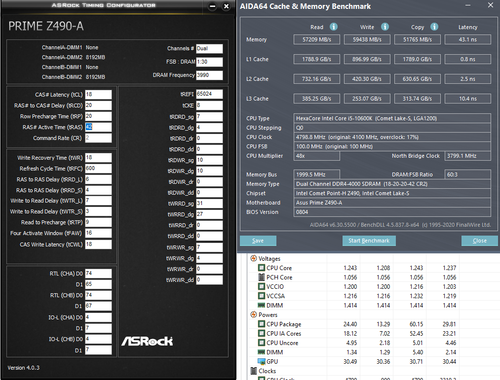This screenshot has height=380, width=500.
Task: Click the Write Recovery Time (tWR) field
Action: pyautogui.click(x=98, y=158)
